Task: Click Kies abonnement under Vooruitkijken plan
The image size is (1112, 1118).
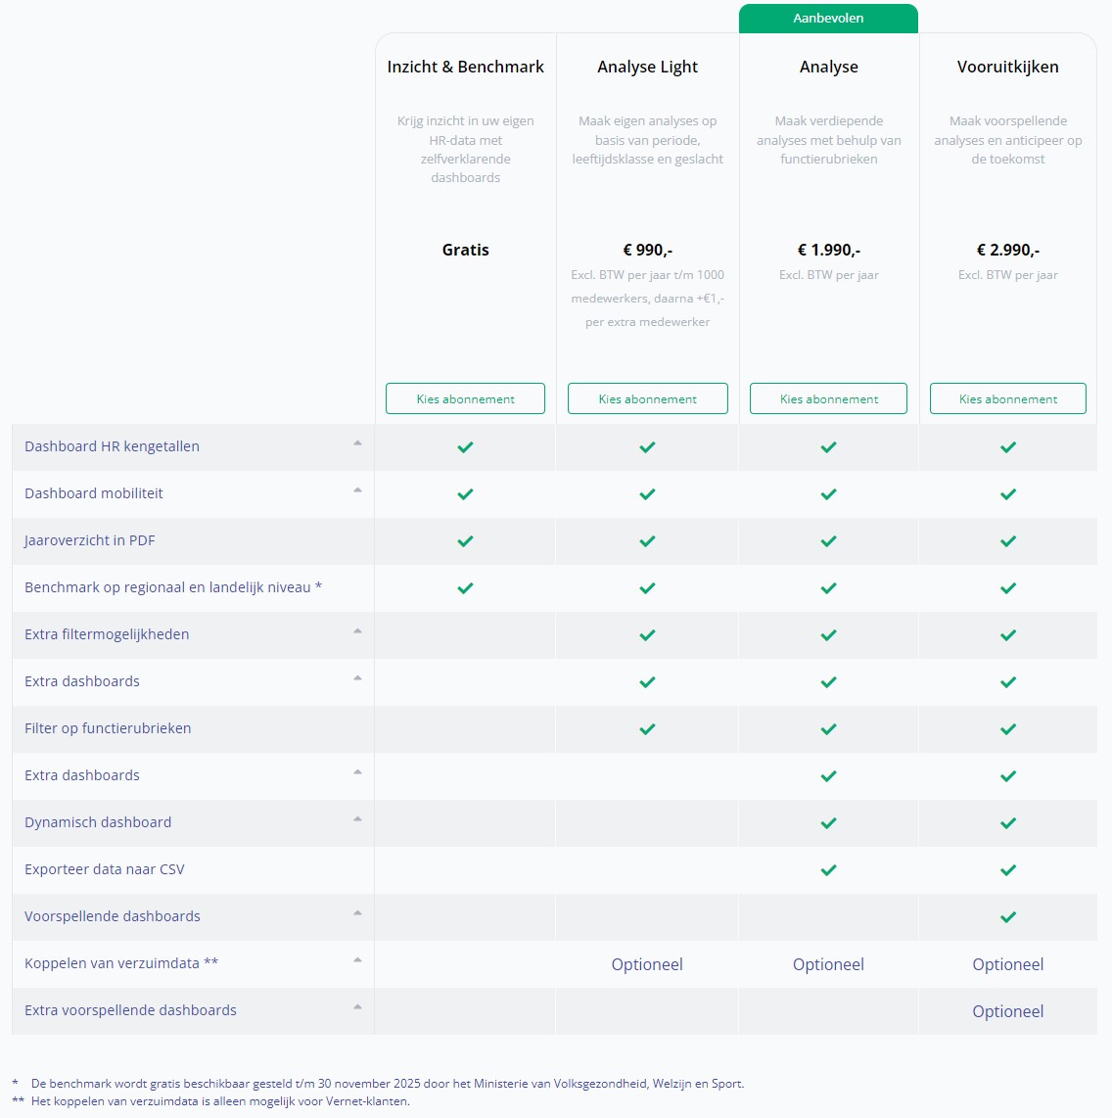Action: [x=1007, y=398]
